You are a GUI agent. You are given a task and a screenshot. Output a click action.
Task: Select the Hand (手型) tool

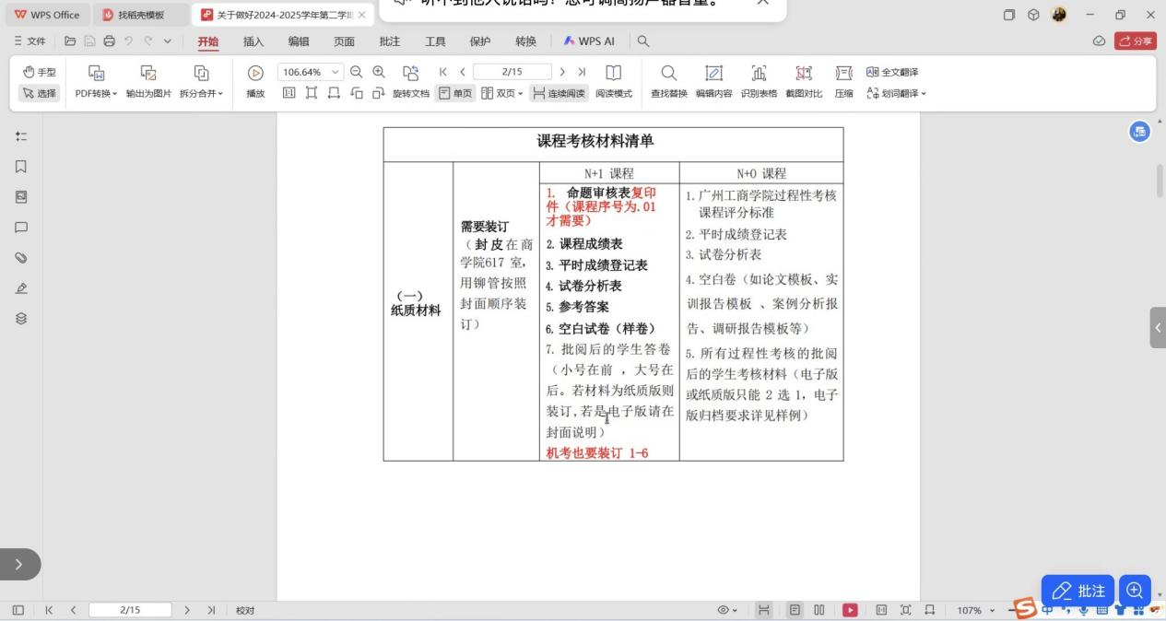pos(38,73)
